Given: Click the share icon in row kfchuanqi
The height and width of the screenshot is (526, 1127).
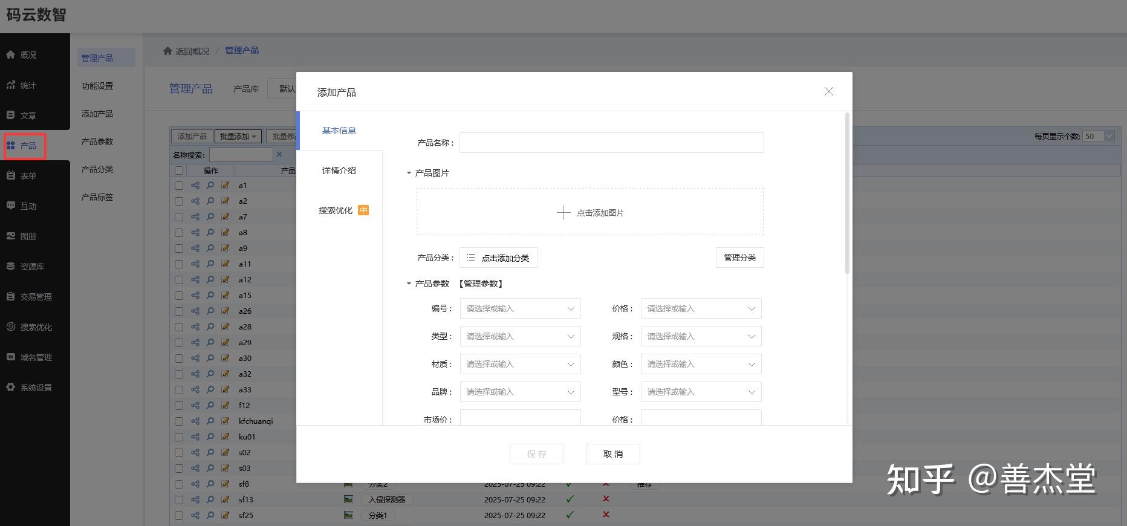Looking at the screenshot, I should (x=195, y=421).
